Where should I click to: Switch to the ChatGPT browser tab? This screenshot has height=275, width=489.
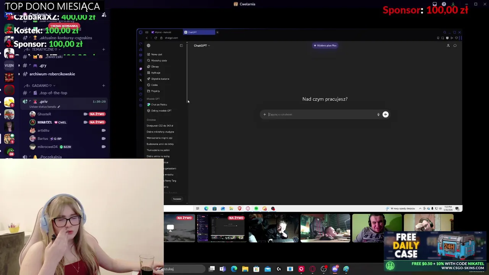(199, 32)
